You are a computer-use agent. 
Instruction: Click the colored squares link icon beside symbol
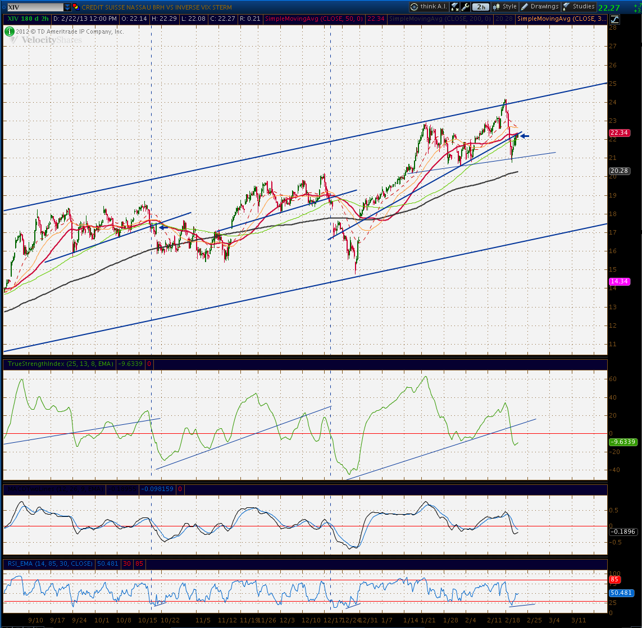(x=75, y=7)
